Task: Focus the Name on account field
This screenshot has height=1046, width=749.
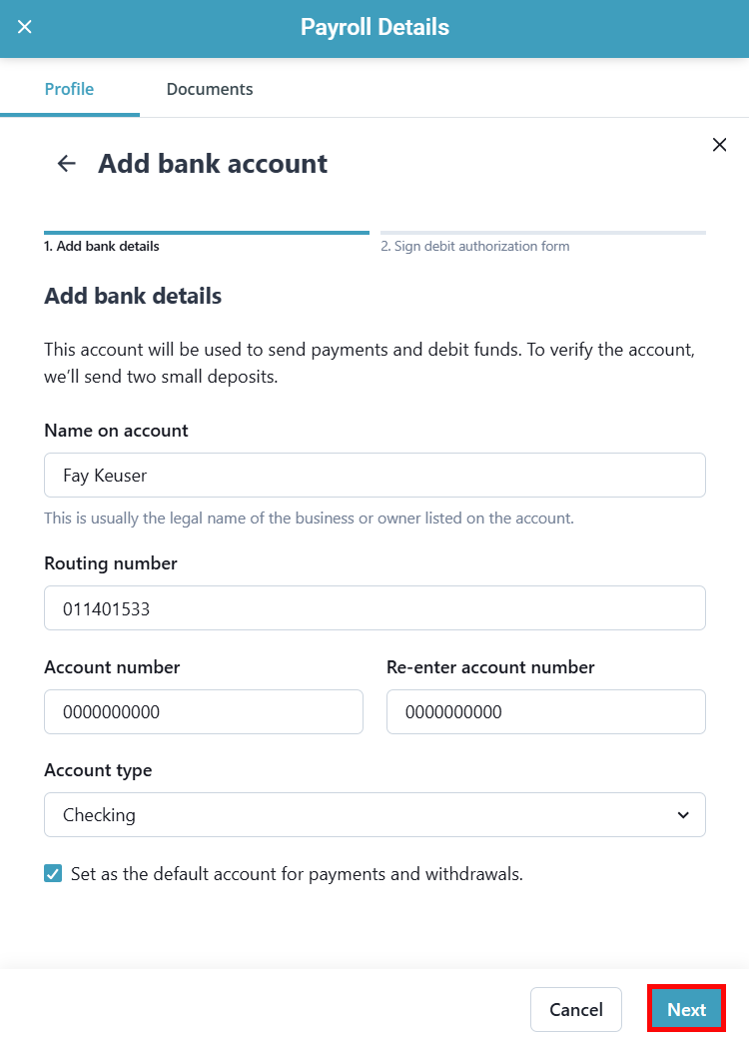Action: pyautogui.click(x=374, y=476)
